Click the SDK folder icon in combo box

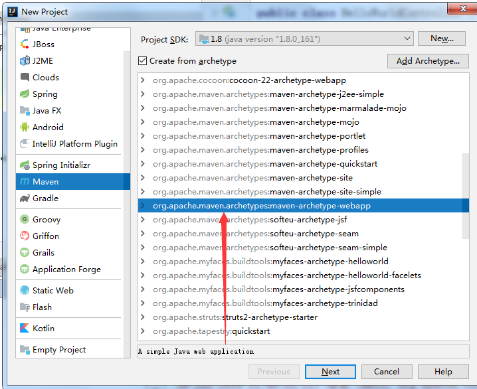click(204, 39)
